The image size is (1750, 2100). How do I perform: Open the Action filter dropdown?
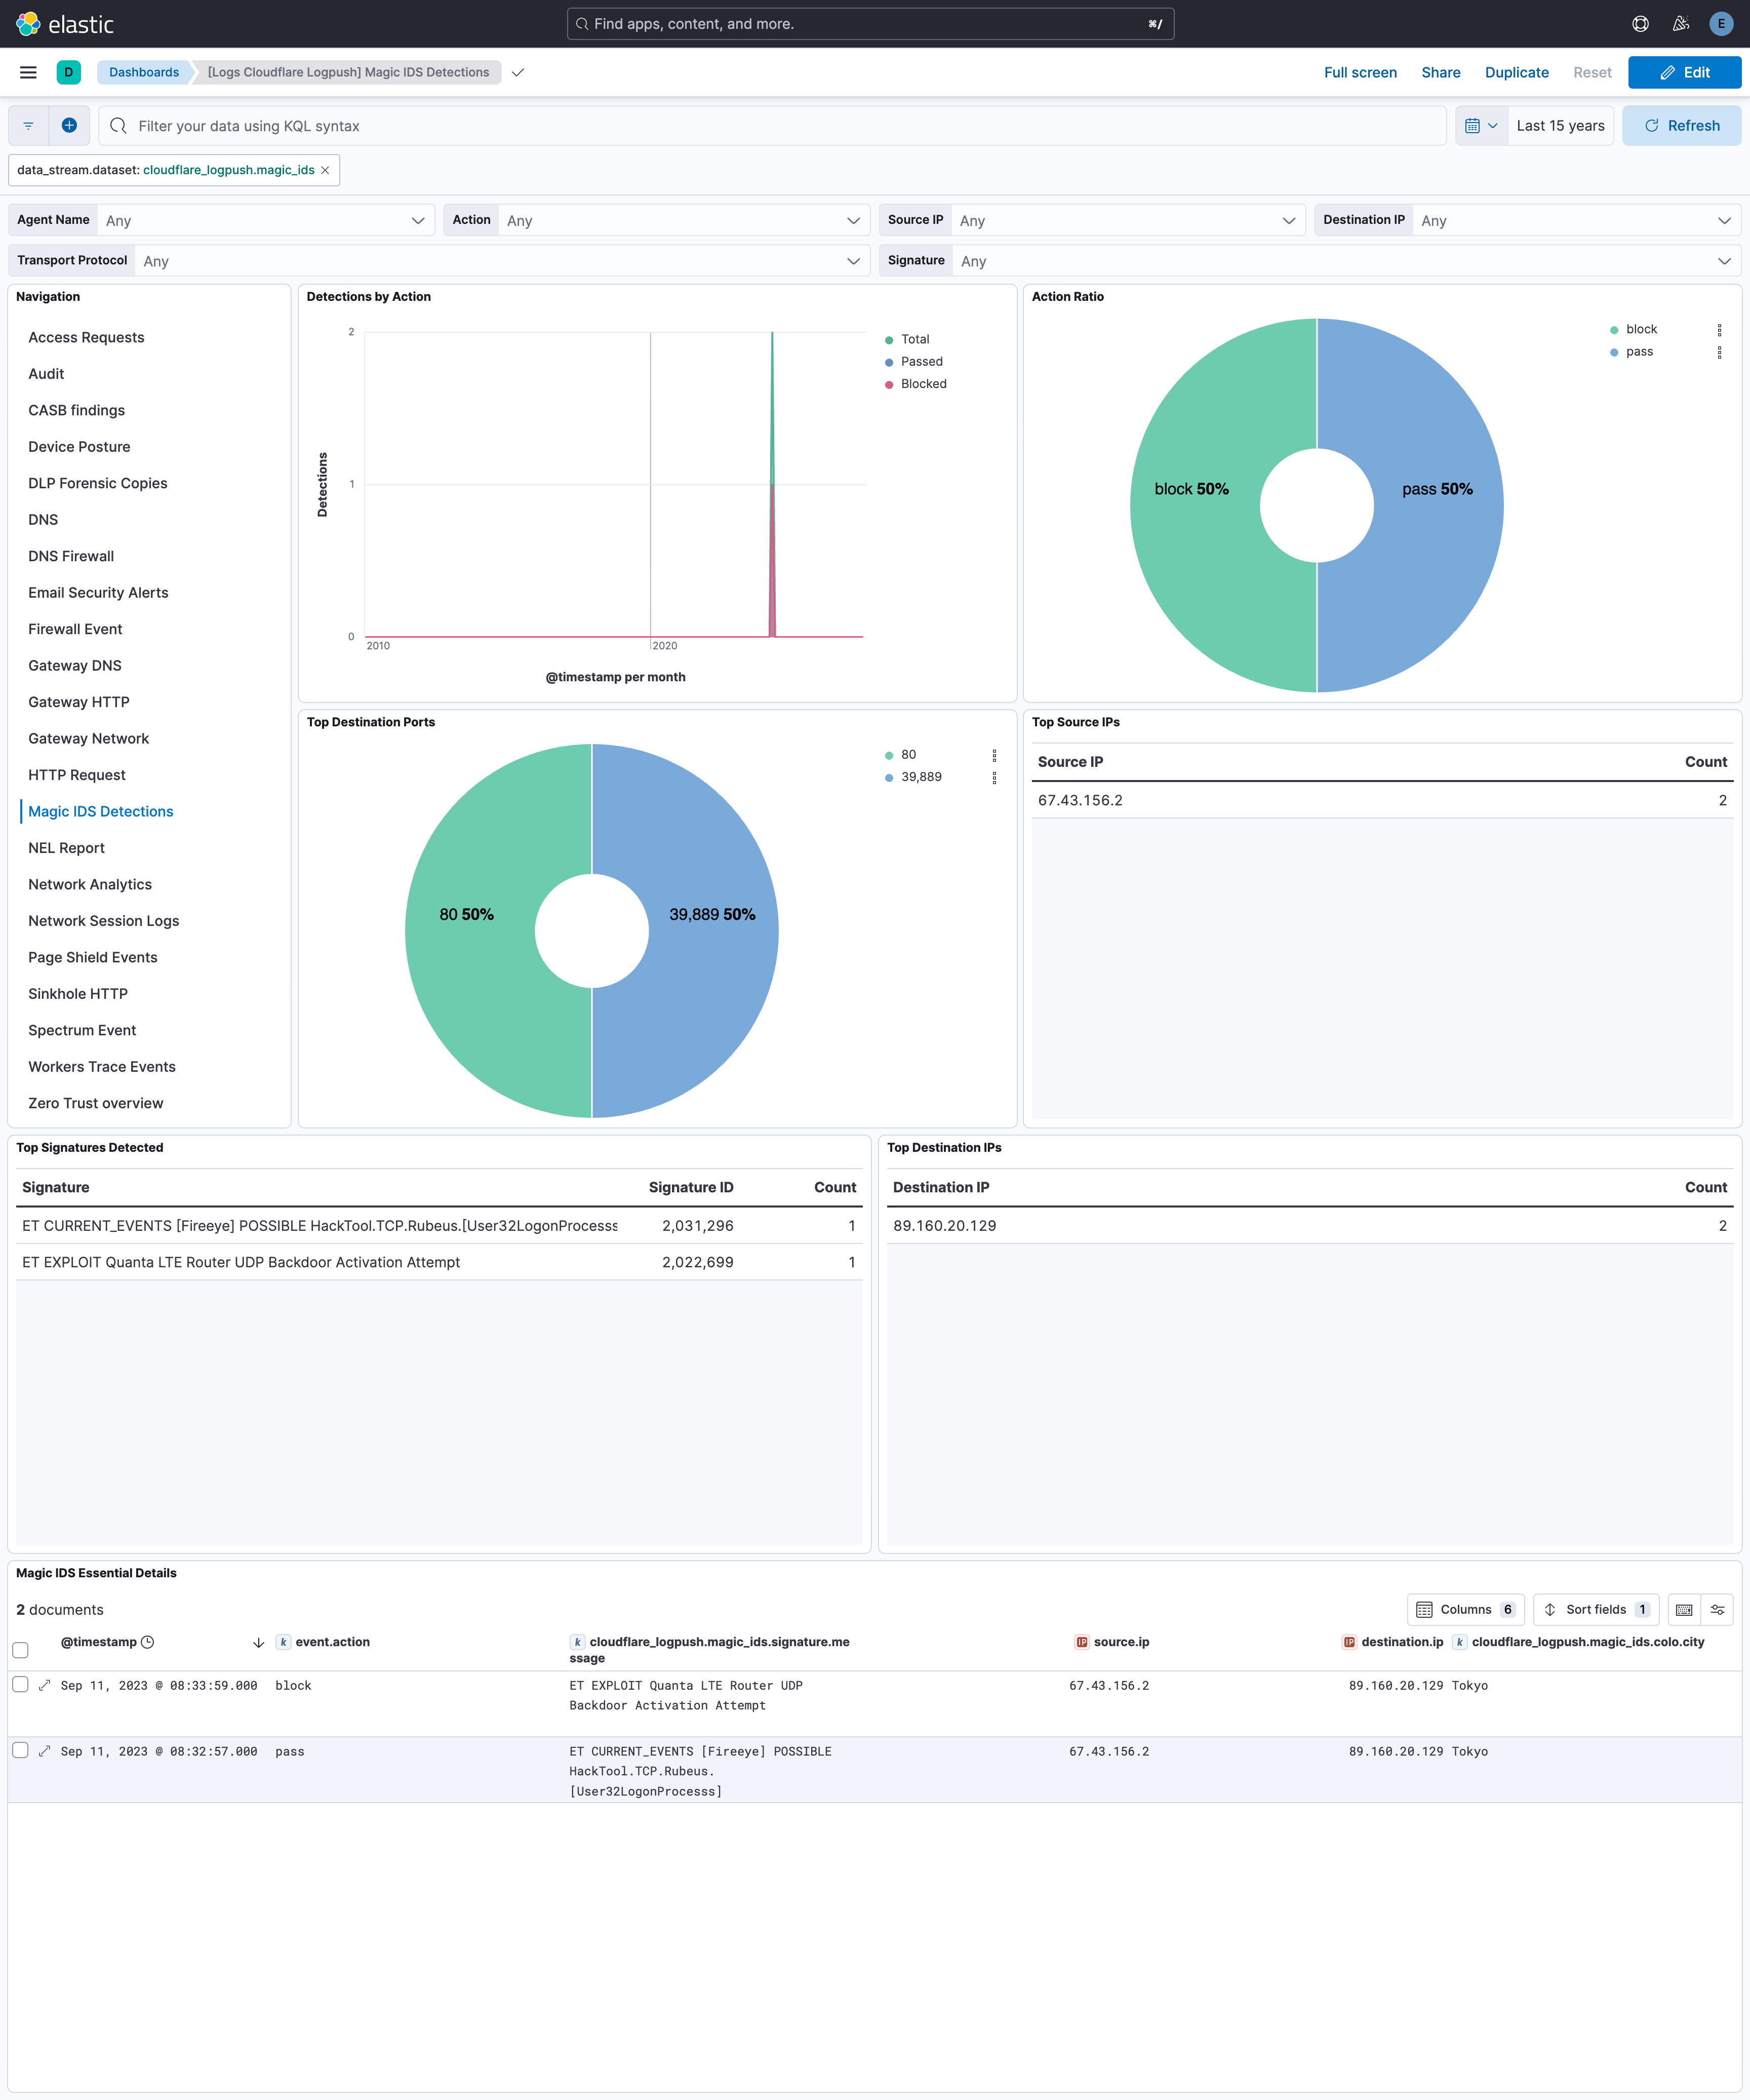pyautogui.click(x=684, y=220)
